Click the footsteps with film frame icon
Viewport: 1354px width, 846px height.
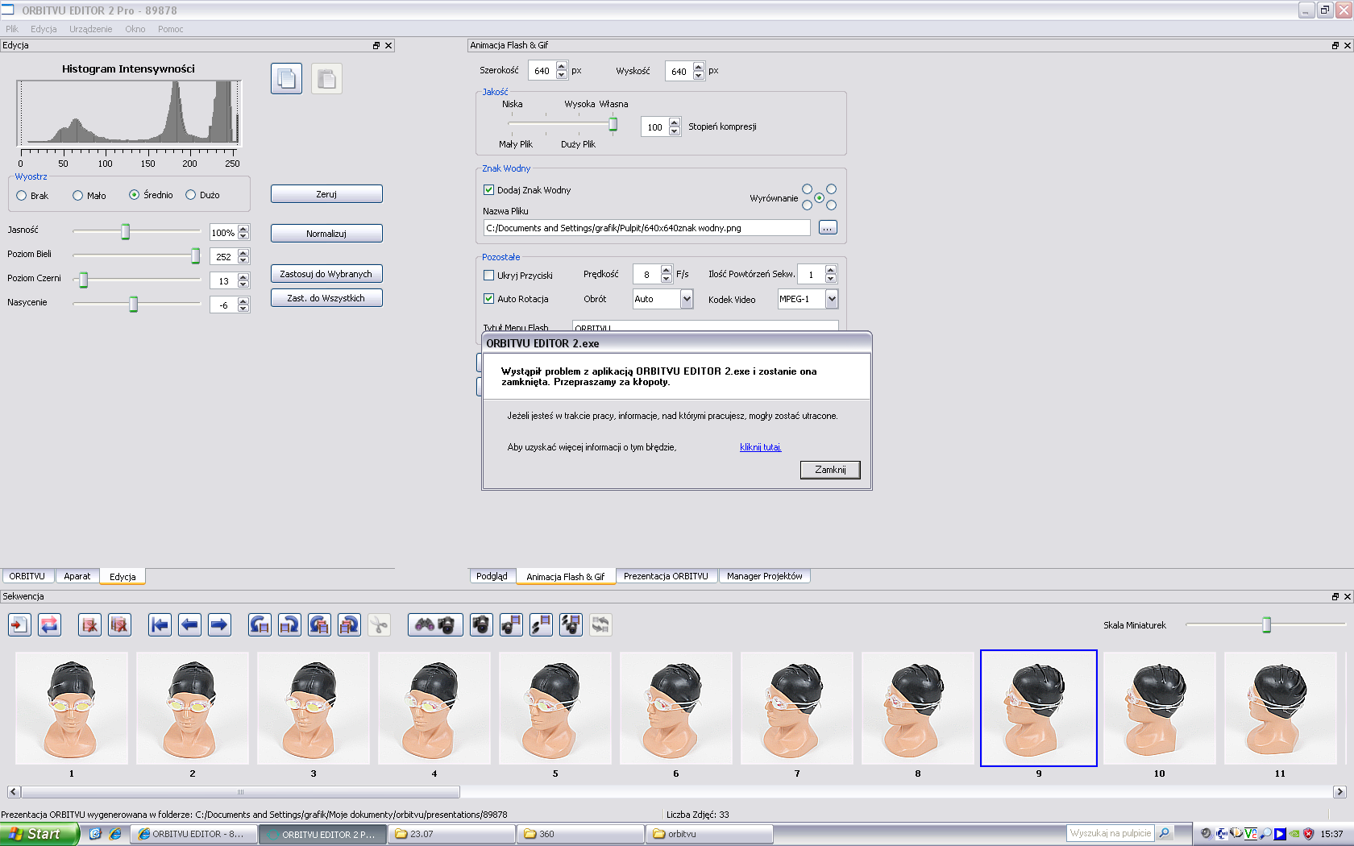tap(541, 624)
